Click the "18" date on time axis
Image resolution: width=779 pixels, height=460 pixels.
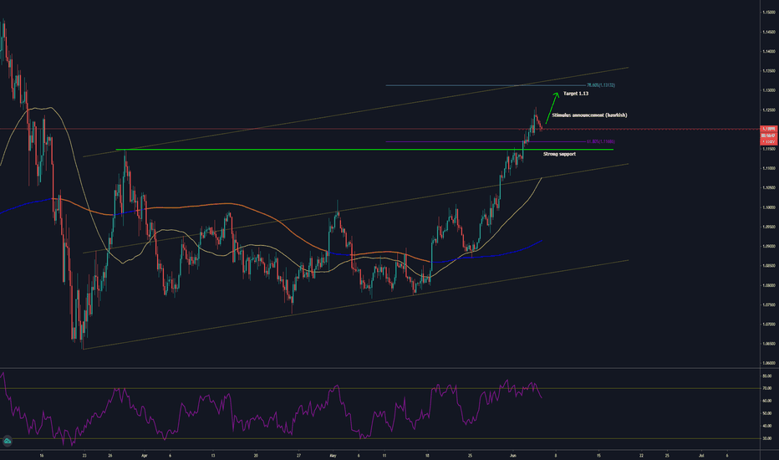coord(427,455)
